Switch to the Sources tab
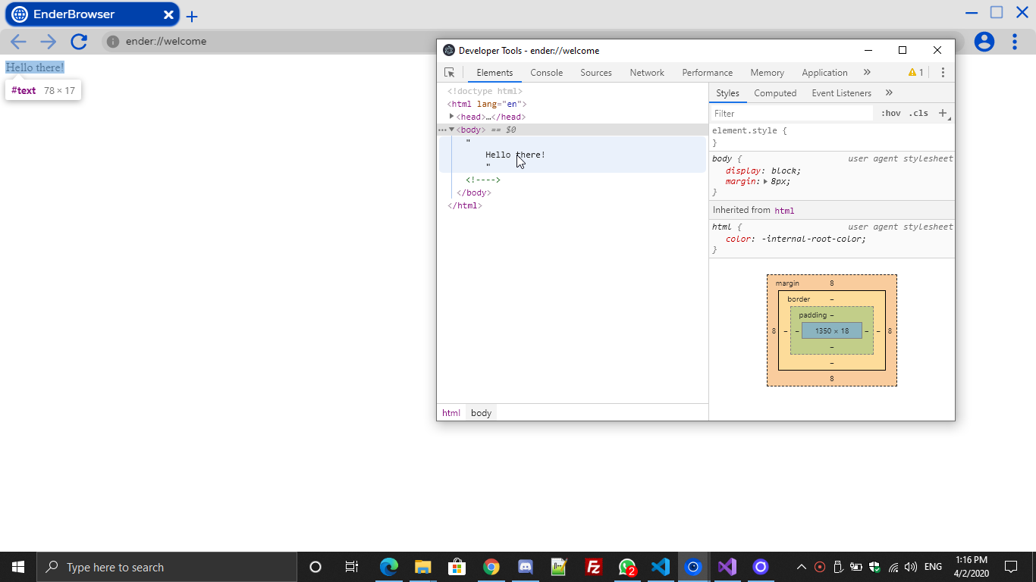 point(596,73)
